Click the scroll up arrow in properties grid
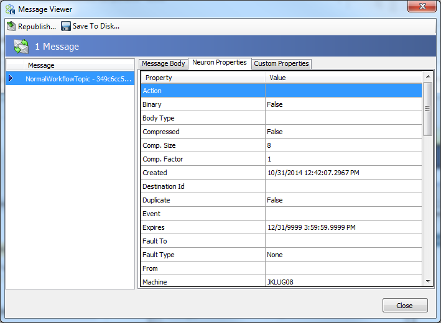This screenshot has height=323, width=441. click(x=427, y=76)
